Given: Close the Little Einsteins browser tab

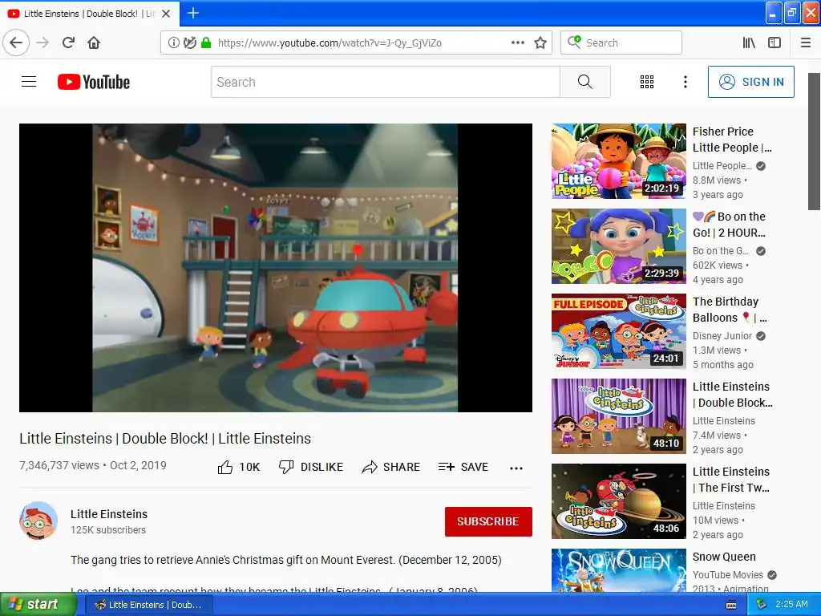Looking at the screenshot, I should click(x=166, y=14).
